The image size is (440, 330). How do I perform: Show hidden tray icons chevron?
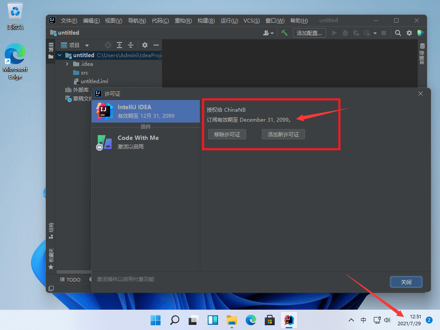tap(351, 320)
